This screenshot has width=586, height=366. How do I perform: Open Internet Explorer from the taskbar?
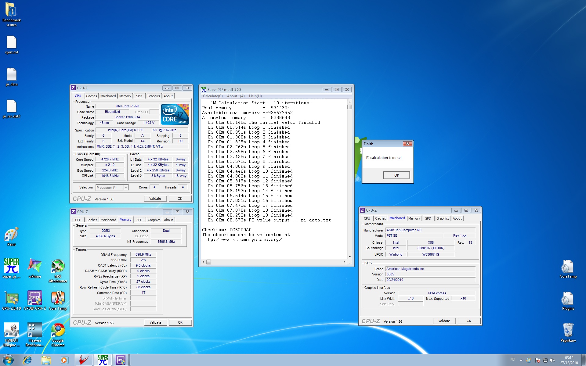(x=27, y=360)
